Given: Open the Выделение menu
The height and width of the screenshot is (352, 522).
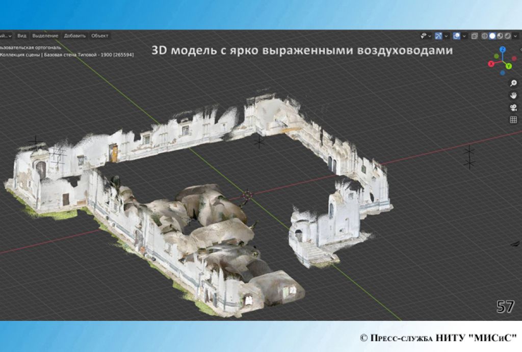Looking at the screenshot, I should (x=45, y=36).
